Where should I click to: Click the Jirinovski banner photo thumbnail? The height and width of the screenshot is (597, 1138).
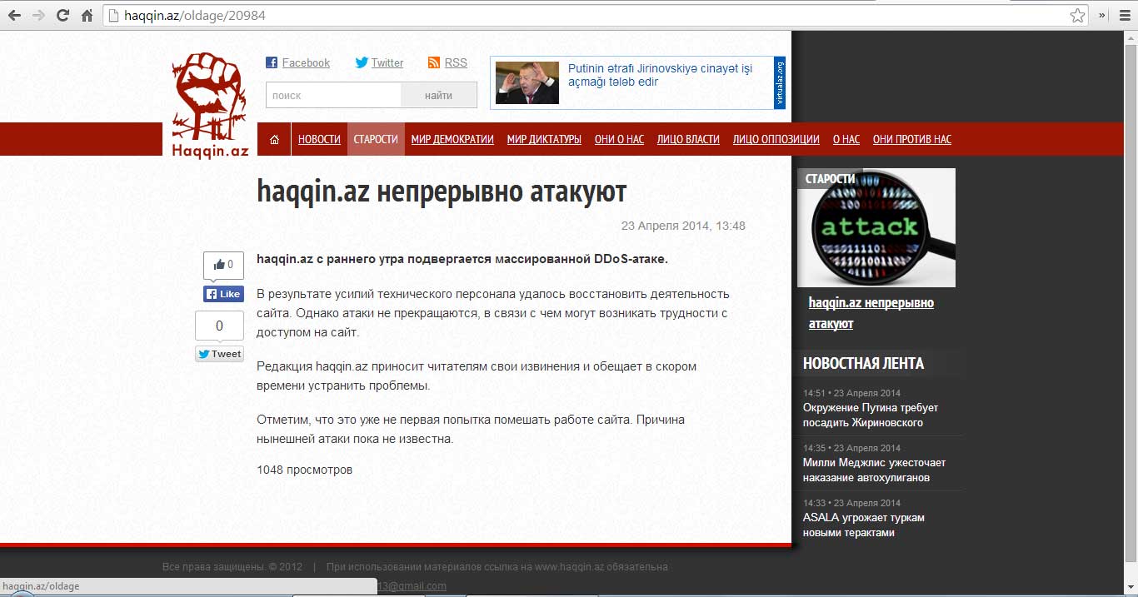pos(527,82)
